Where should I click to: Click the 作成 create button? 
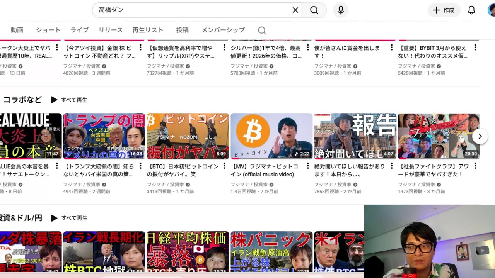pos(444,10)
